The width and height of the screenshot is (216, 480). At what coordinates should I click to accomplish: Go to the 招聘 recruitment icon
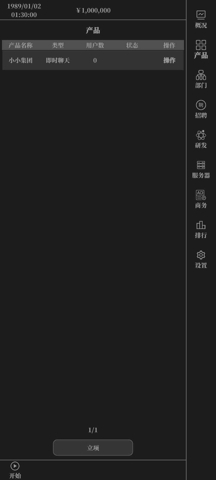pos(201,105)
